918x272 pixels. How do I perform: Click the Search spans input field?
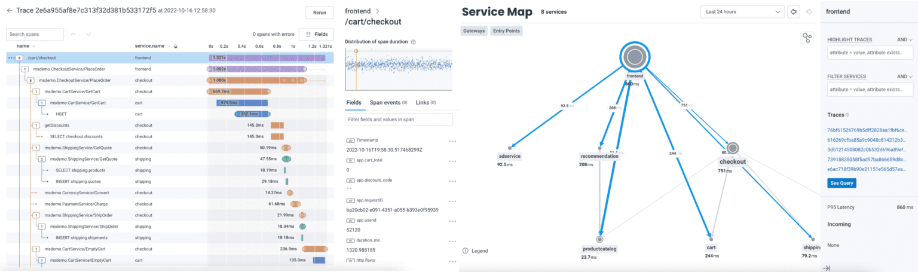[x=36, y=35]
